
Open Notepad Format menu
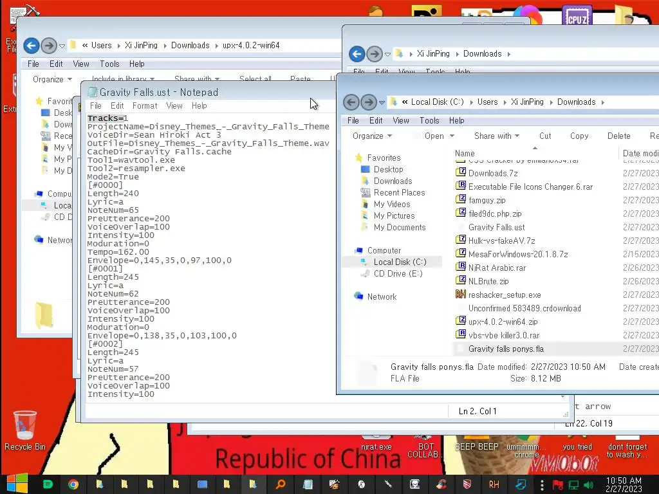[x=145, y=106]
